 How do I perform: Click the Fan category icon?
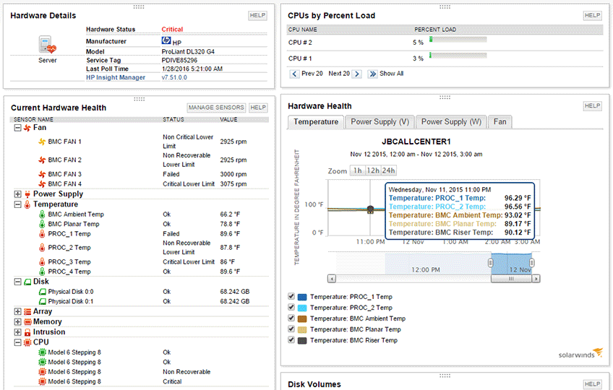point(27,128)
